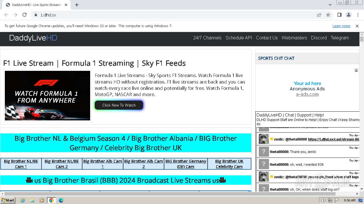
Task: Click the small ad info icon
Action: [356, 70]
